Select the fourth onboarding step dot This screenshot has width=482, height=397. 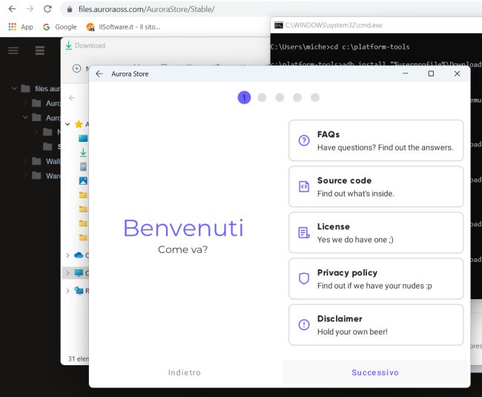[297, 98]
